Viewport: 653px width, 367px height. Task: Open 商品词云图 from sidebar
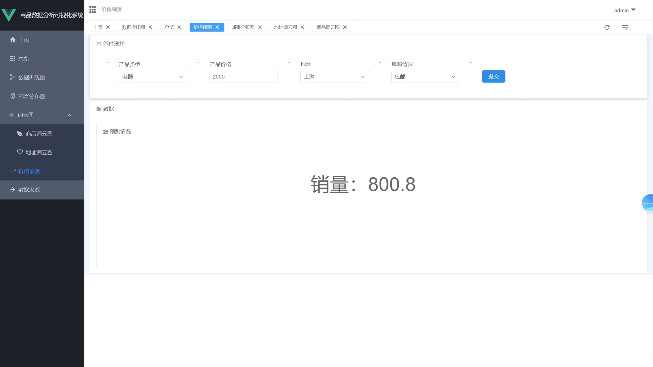coord(39,134)
